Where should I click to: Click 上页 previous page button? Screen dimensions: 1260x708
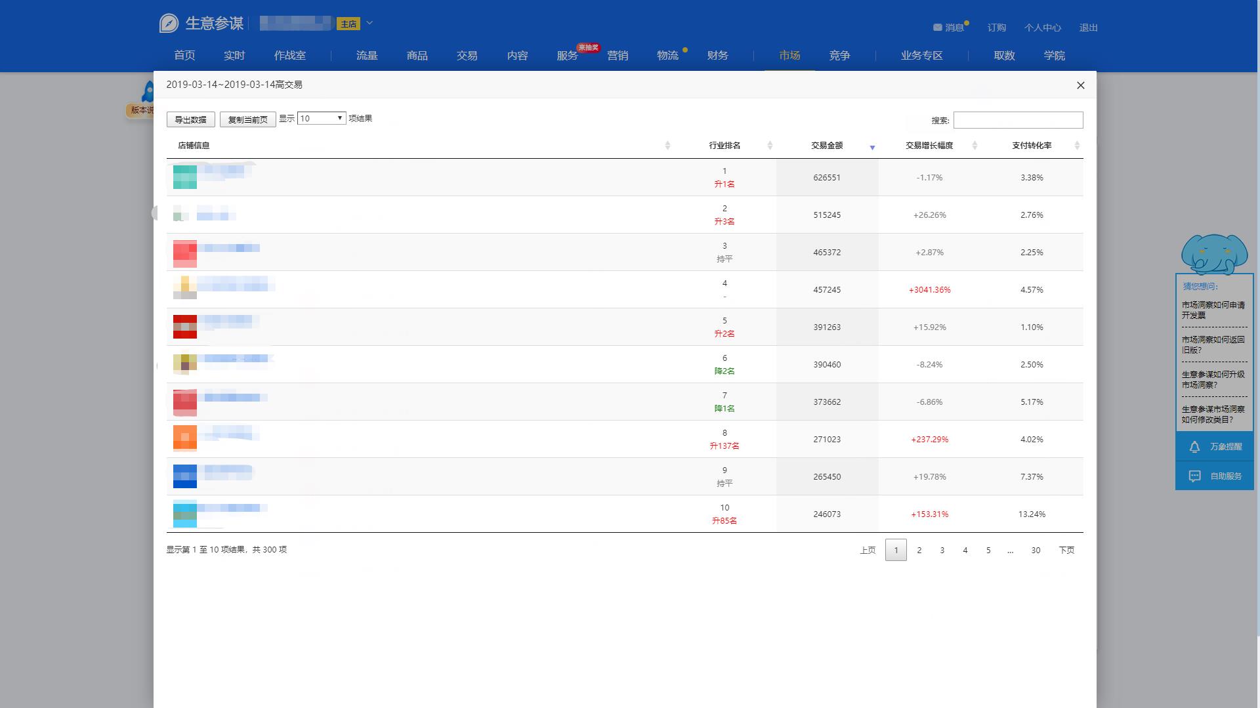(x=868, y=550)
